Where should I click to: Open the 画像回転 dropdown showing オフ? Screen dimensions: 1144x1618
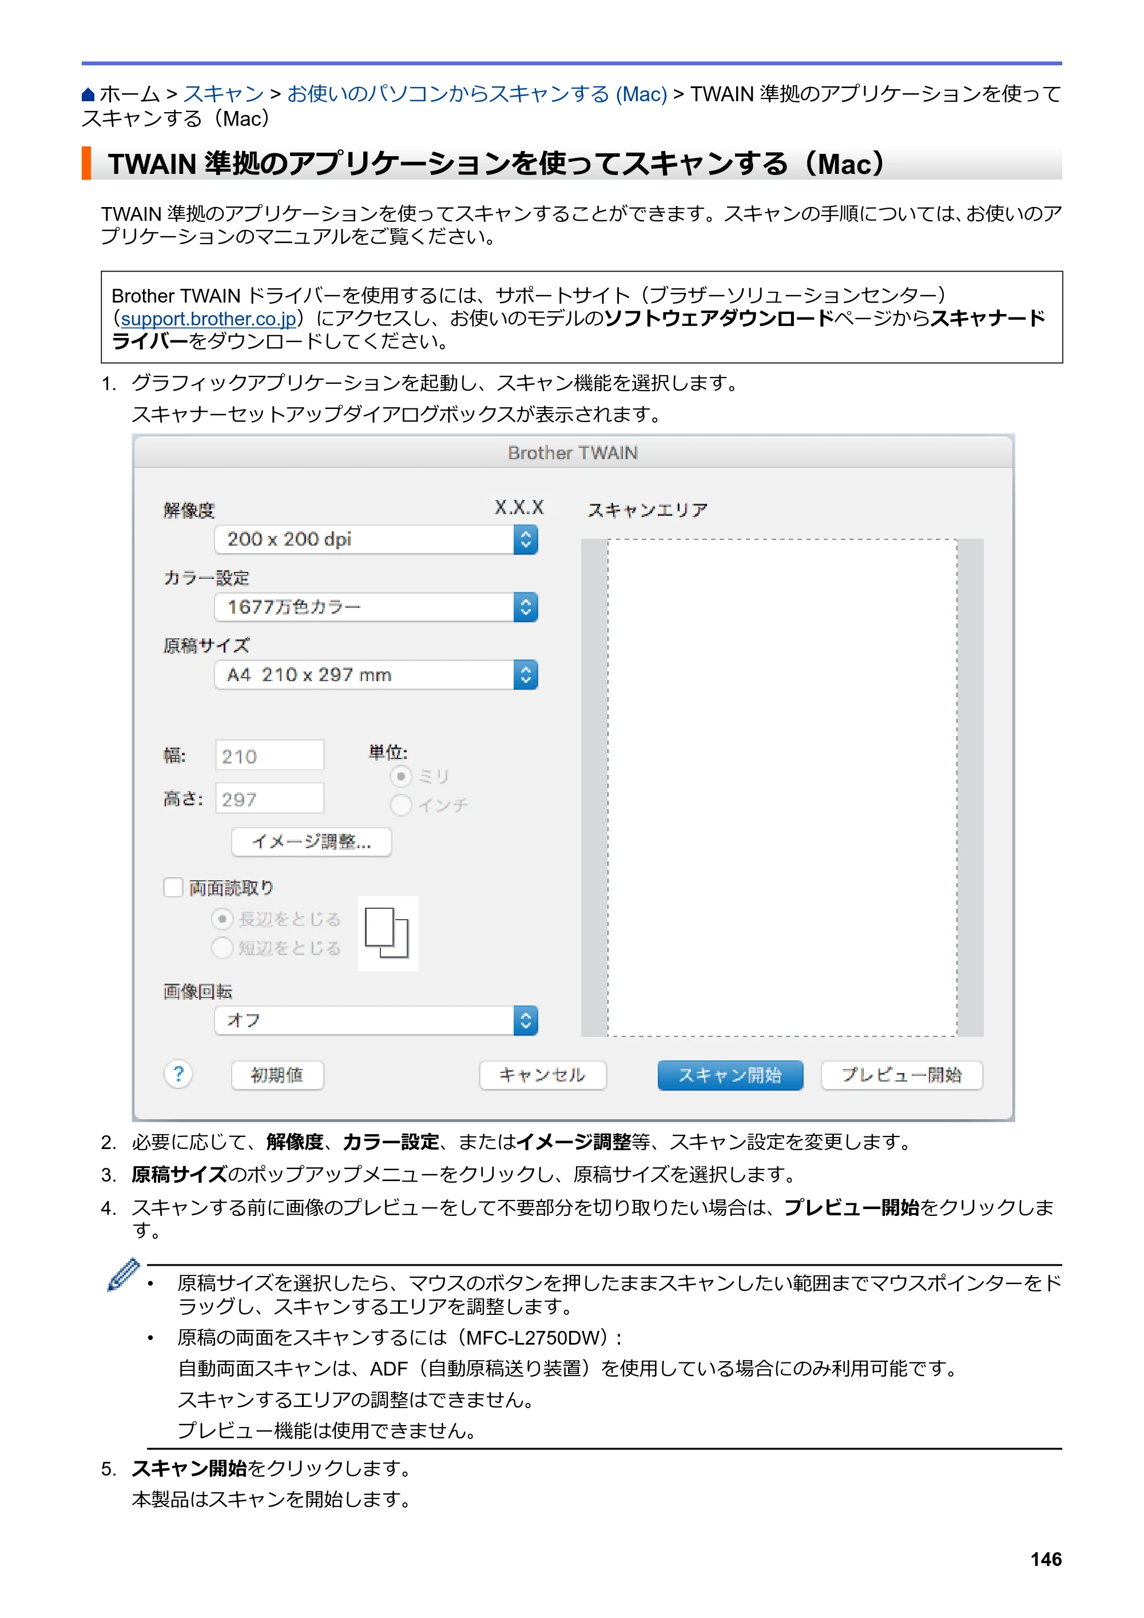click(376, 1020)
